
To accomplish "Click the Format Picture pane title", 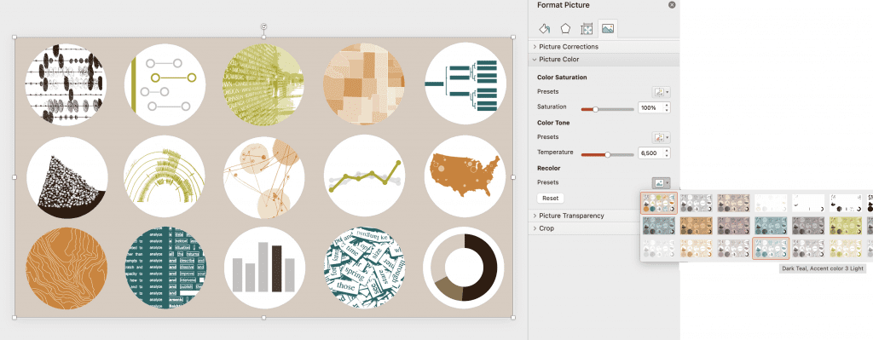I will point(563,5).
